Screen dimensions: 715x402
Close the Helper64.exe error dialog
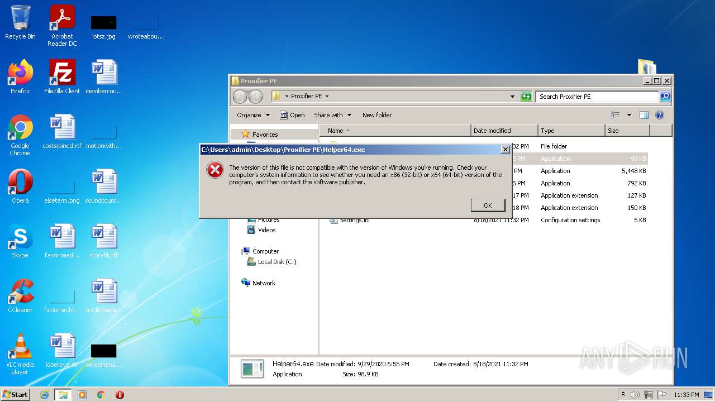coord(505,150)
